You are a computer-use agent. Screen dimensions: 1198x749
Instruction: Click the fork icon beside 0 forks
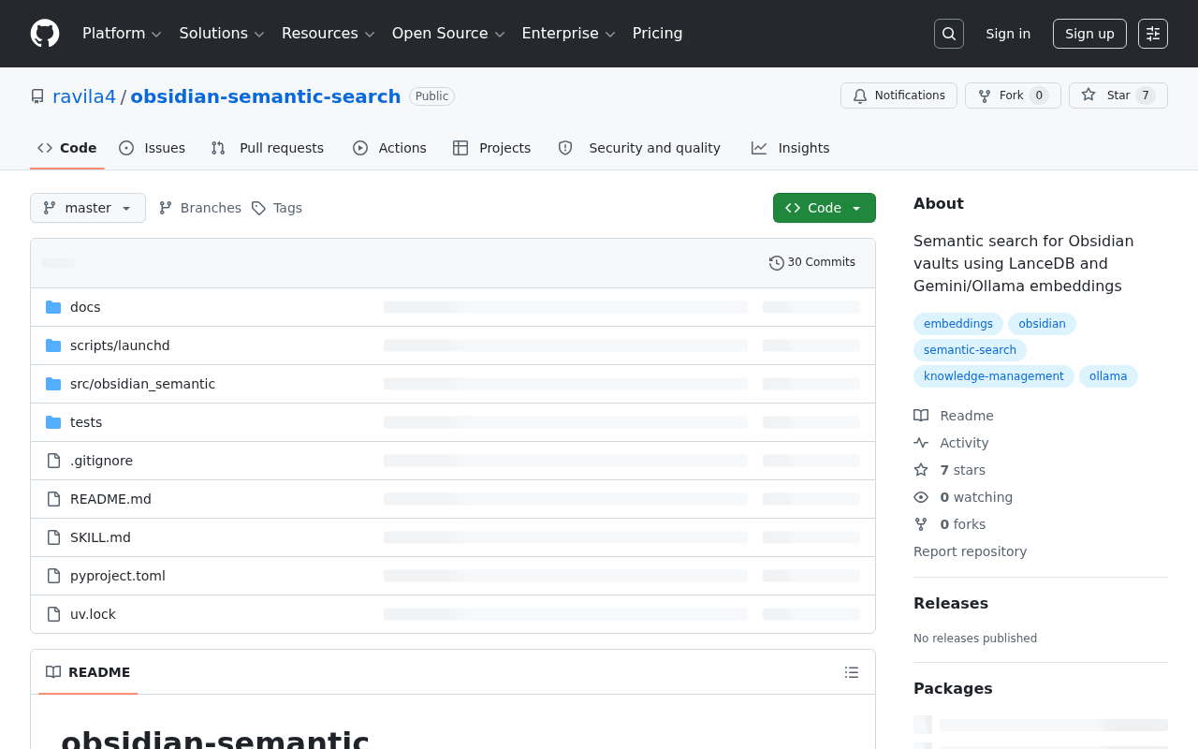pos(921,524)
